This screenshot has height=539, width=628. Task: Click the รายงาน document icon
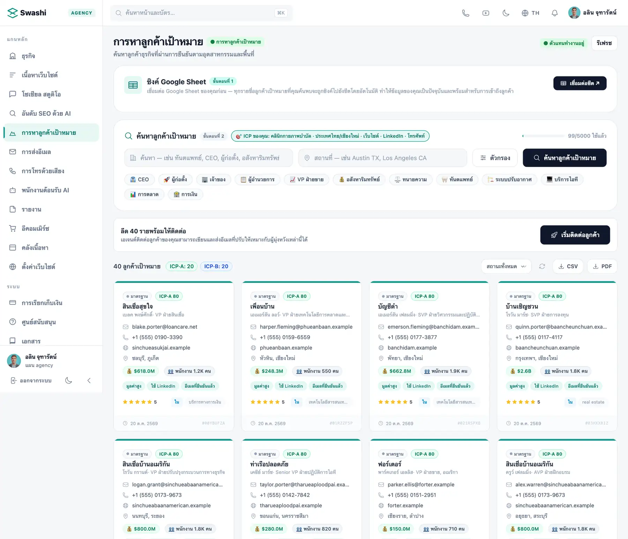(x=13, y=209)
